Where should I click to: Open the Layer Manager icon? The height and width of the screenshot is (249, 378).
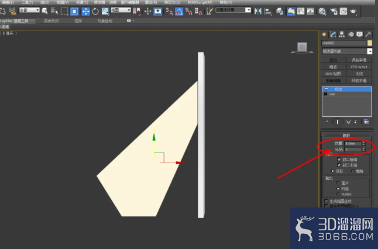[x=280, y=11]
